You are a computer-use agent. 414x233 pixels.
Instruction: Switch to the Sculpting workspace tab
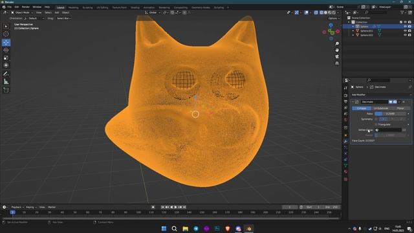click(87, 8)
